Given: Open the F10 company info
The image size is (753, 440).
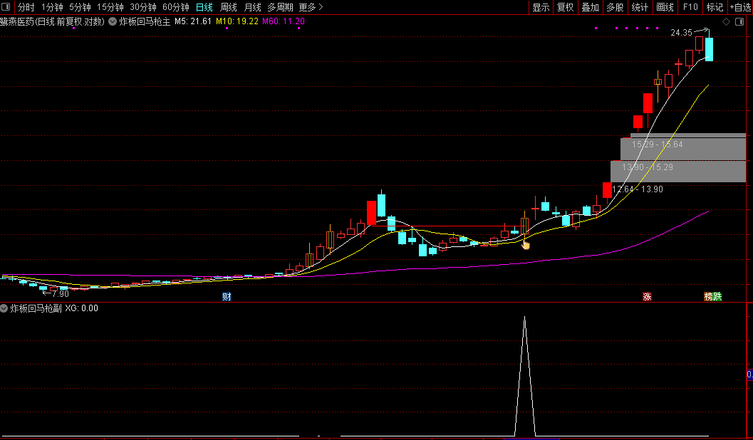Looking at the screenshot, I should click(x=690, y=7).
